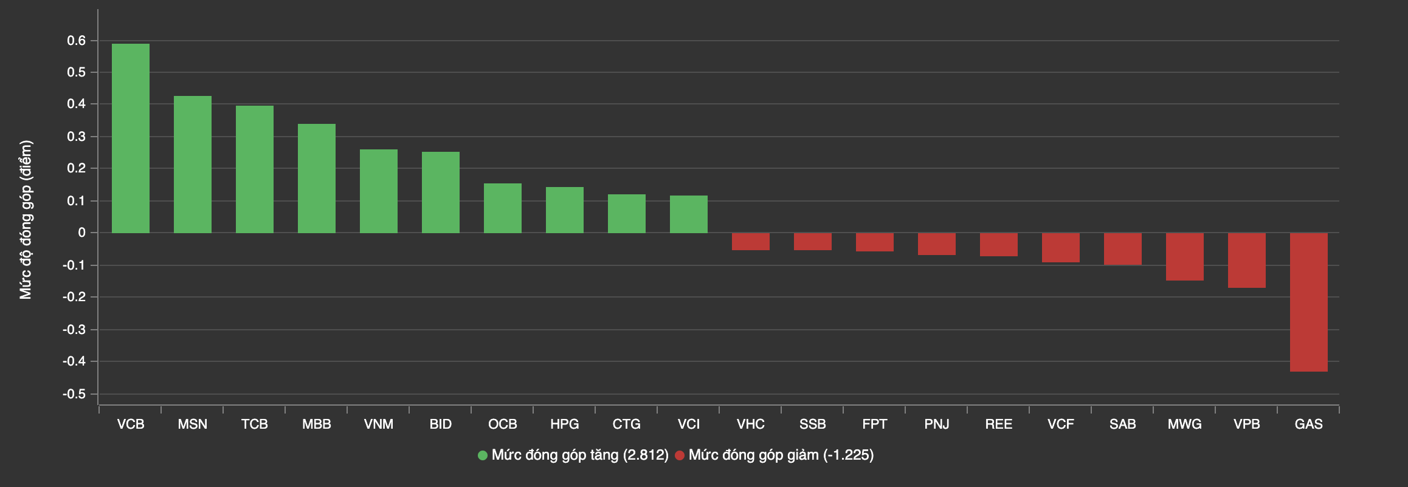Select the red MWG bar
1408x487 pixels.
(1185, 257)
